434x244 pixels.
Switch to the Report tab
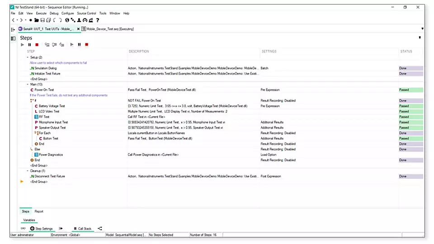pos(39,211)
